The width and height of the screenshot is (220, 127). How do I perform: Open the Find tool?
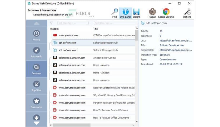click(114, 13)
